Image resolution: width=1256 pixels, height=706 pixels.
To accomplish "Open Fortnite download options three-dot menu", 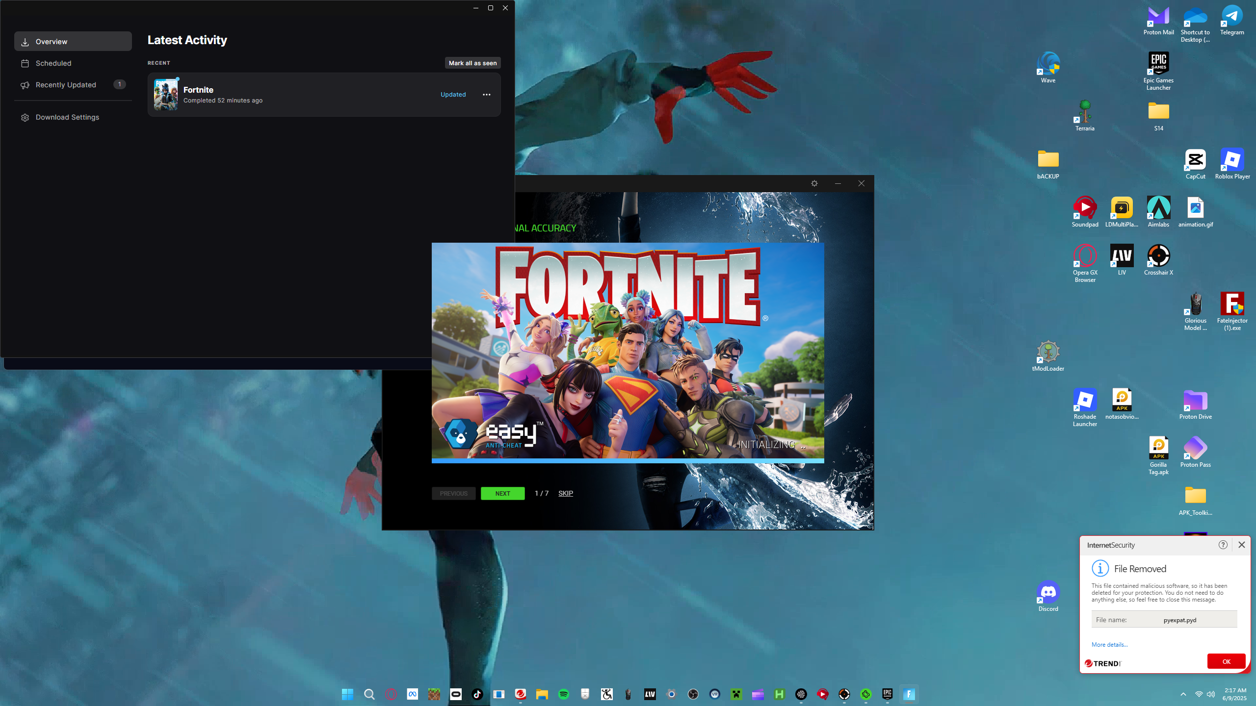I will point(486,95).
